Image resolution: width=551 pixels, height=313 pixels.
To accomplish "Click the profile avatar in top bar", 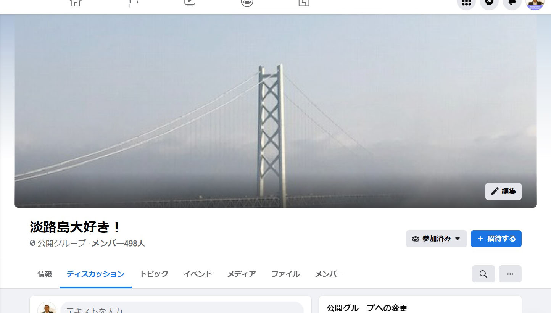I will 535,2.
